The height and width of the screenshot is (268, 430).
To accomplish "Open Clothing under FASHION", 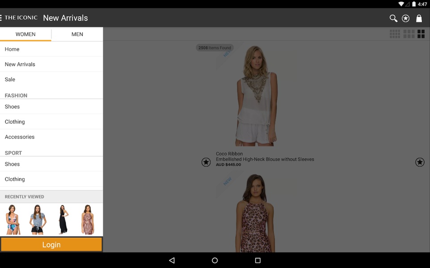I will pyautogui.click(x=51, y=121).
